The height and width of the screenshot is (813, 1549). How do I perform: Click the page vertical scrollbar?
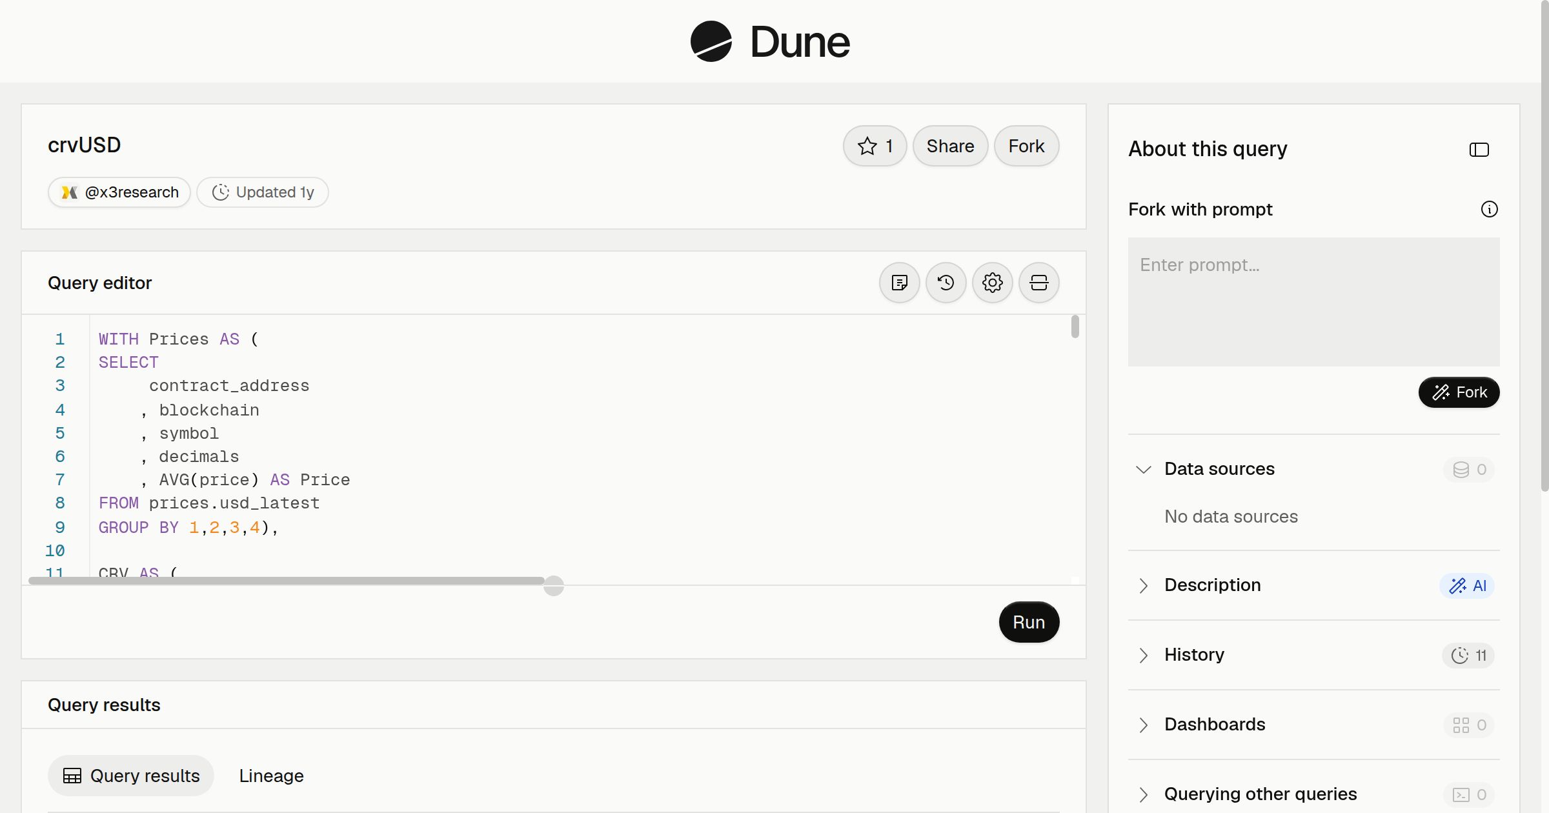point(1544,245)
